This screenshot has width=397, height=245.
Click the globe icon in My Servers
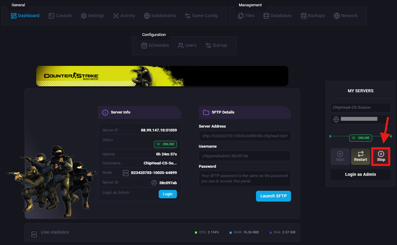(x=336, y=119)
